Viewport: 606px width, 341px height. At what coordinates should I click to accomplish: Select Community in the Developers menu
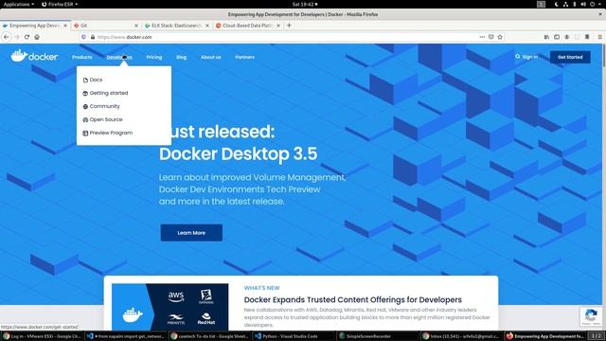pyautogui.click(x=101, y=106)
